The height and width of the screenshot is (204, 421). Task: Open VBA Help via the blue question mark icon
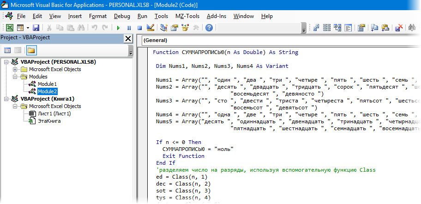coord(209,28)
